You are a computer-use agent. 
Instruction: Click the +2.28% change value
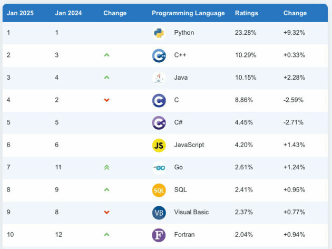pyautogui.click(x=294, y=78)
